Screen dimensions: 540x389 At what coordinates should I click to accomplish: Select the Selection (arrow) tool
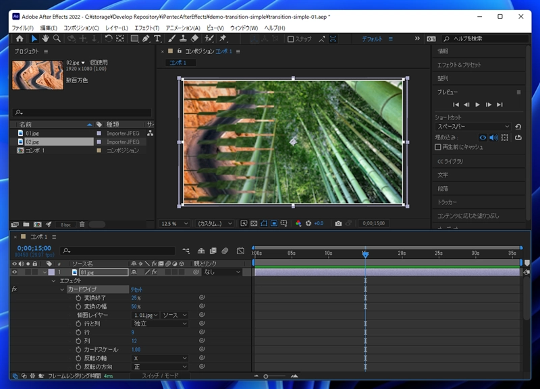[34, 38]
